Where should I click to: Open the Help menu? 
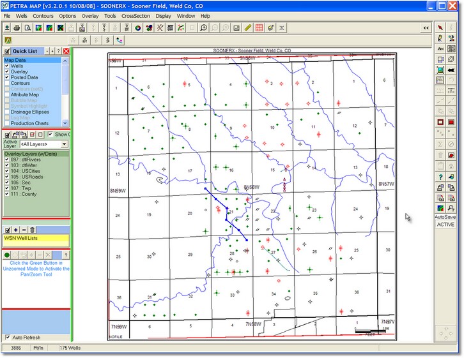point(205,16)
